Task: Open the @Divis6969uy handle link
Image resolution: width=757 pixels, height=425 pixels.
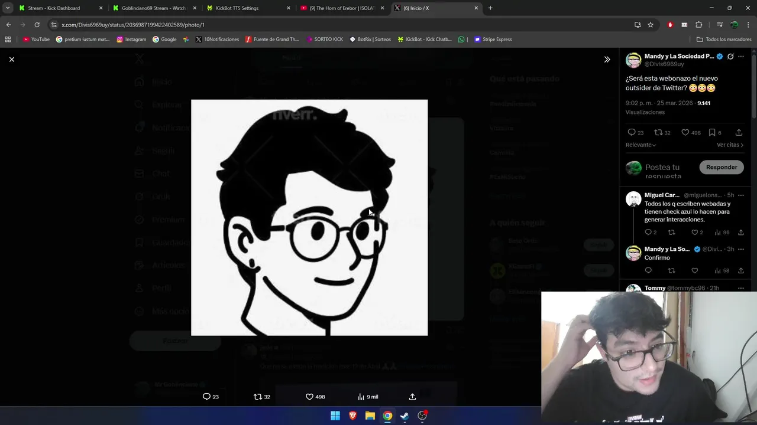Action: [664, 64]
